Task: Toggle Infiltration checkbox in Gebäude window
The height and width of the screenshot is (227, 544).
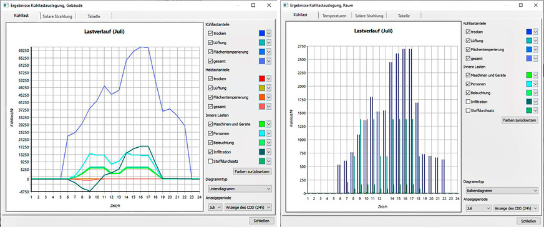Action: click(x=210, y=152)
